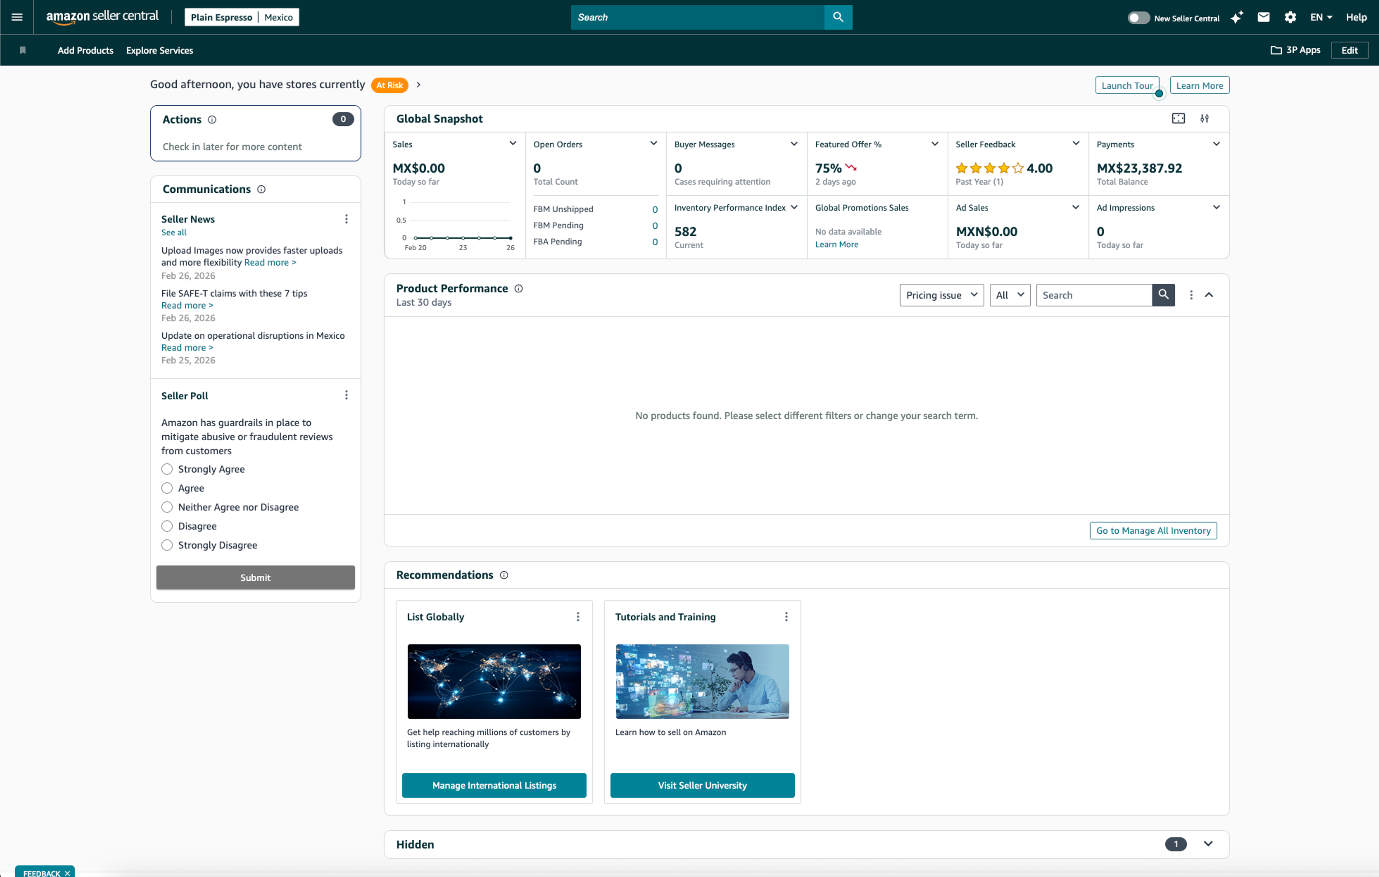1379x877 pixels.
Task: Click the bookmark icon in navigation bar
Action: pos(23,50)
